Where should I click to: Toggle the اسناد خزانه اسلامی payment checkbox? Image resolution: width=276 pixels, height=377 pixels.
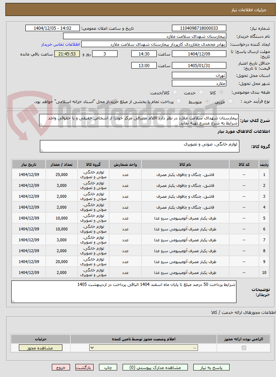coord(178,101)
